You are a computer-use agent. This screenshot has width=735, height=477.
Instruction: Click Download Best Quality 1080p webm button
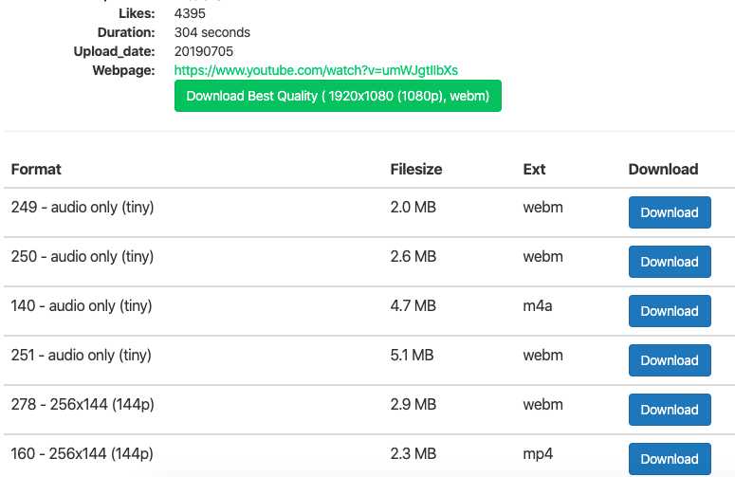coord(338,96)
